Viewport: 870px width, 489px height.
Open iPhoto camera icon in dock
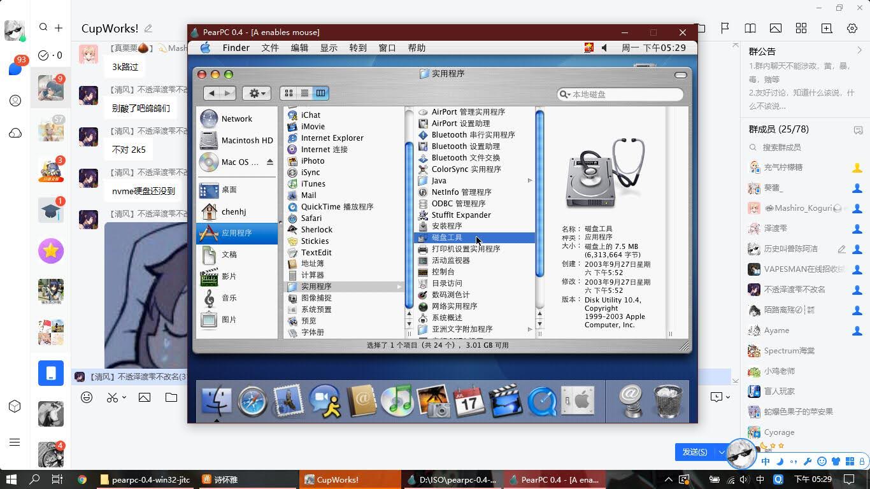click(x=433, y=402)
